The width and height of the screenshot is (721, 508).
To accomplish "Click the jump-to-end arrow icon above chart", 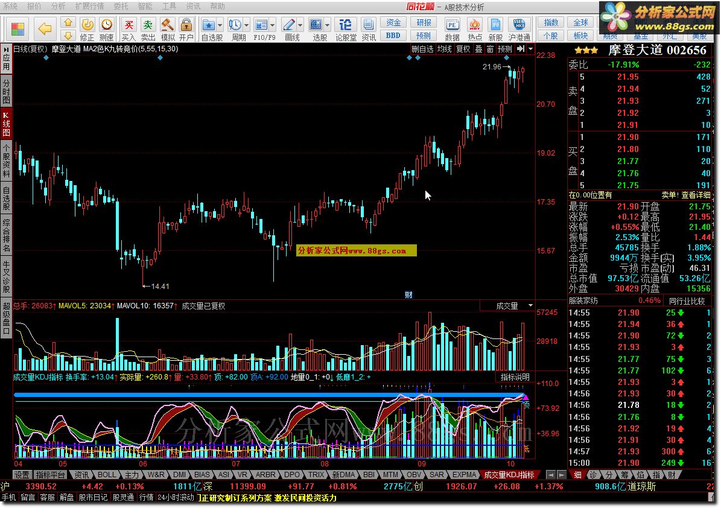I will coord(521,49).
